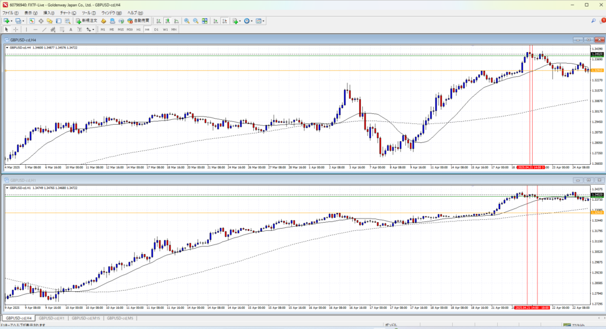This screenshot has width=606, height=329.
Task: Open the periodicity clock dropdown
Action: tap(250, 21)
